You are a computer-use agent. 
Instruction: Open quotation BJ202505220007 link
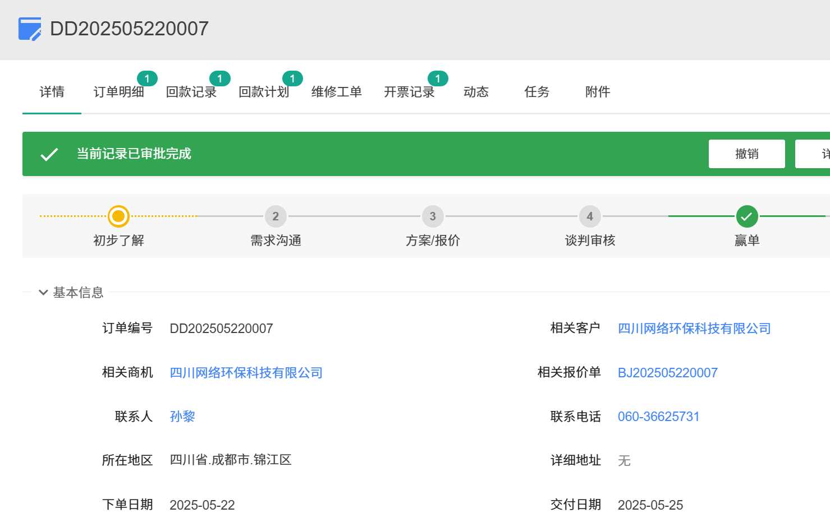667,373
